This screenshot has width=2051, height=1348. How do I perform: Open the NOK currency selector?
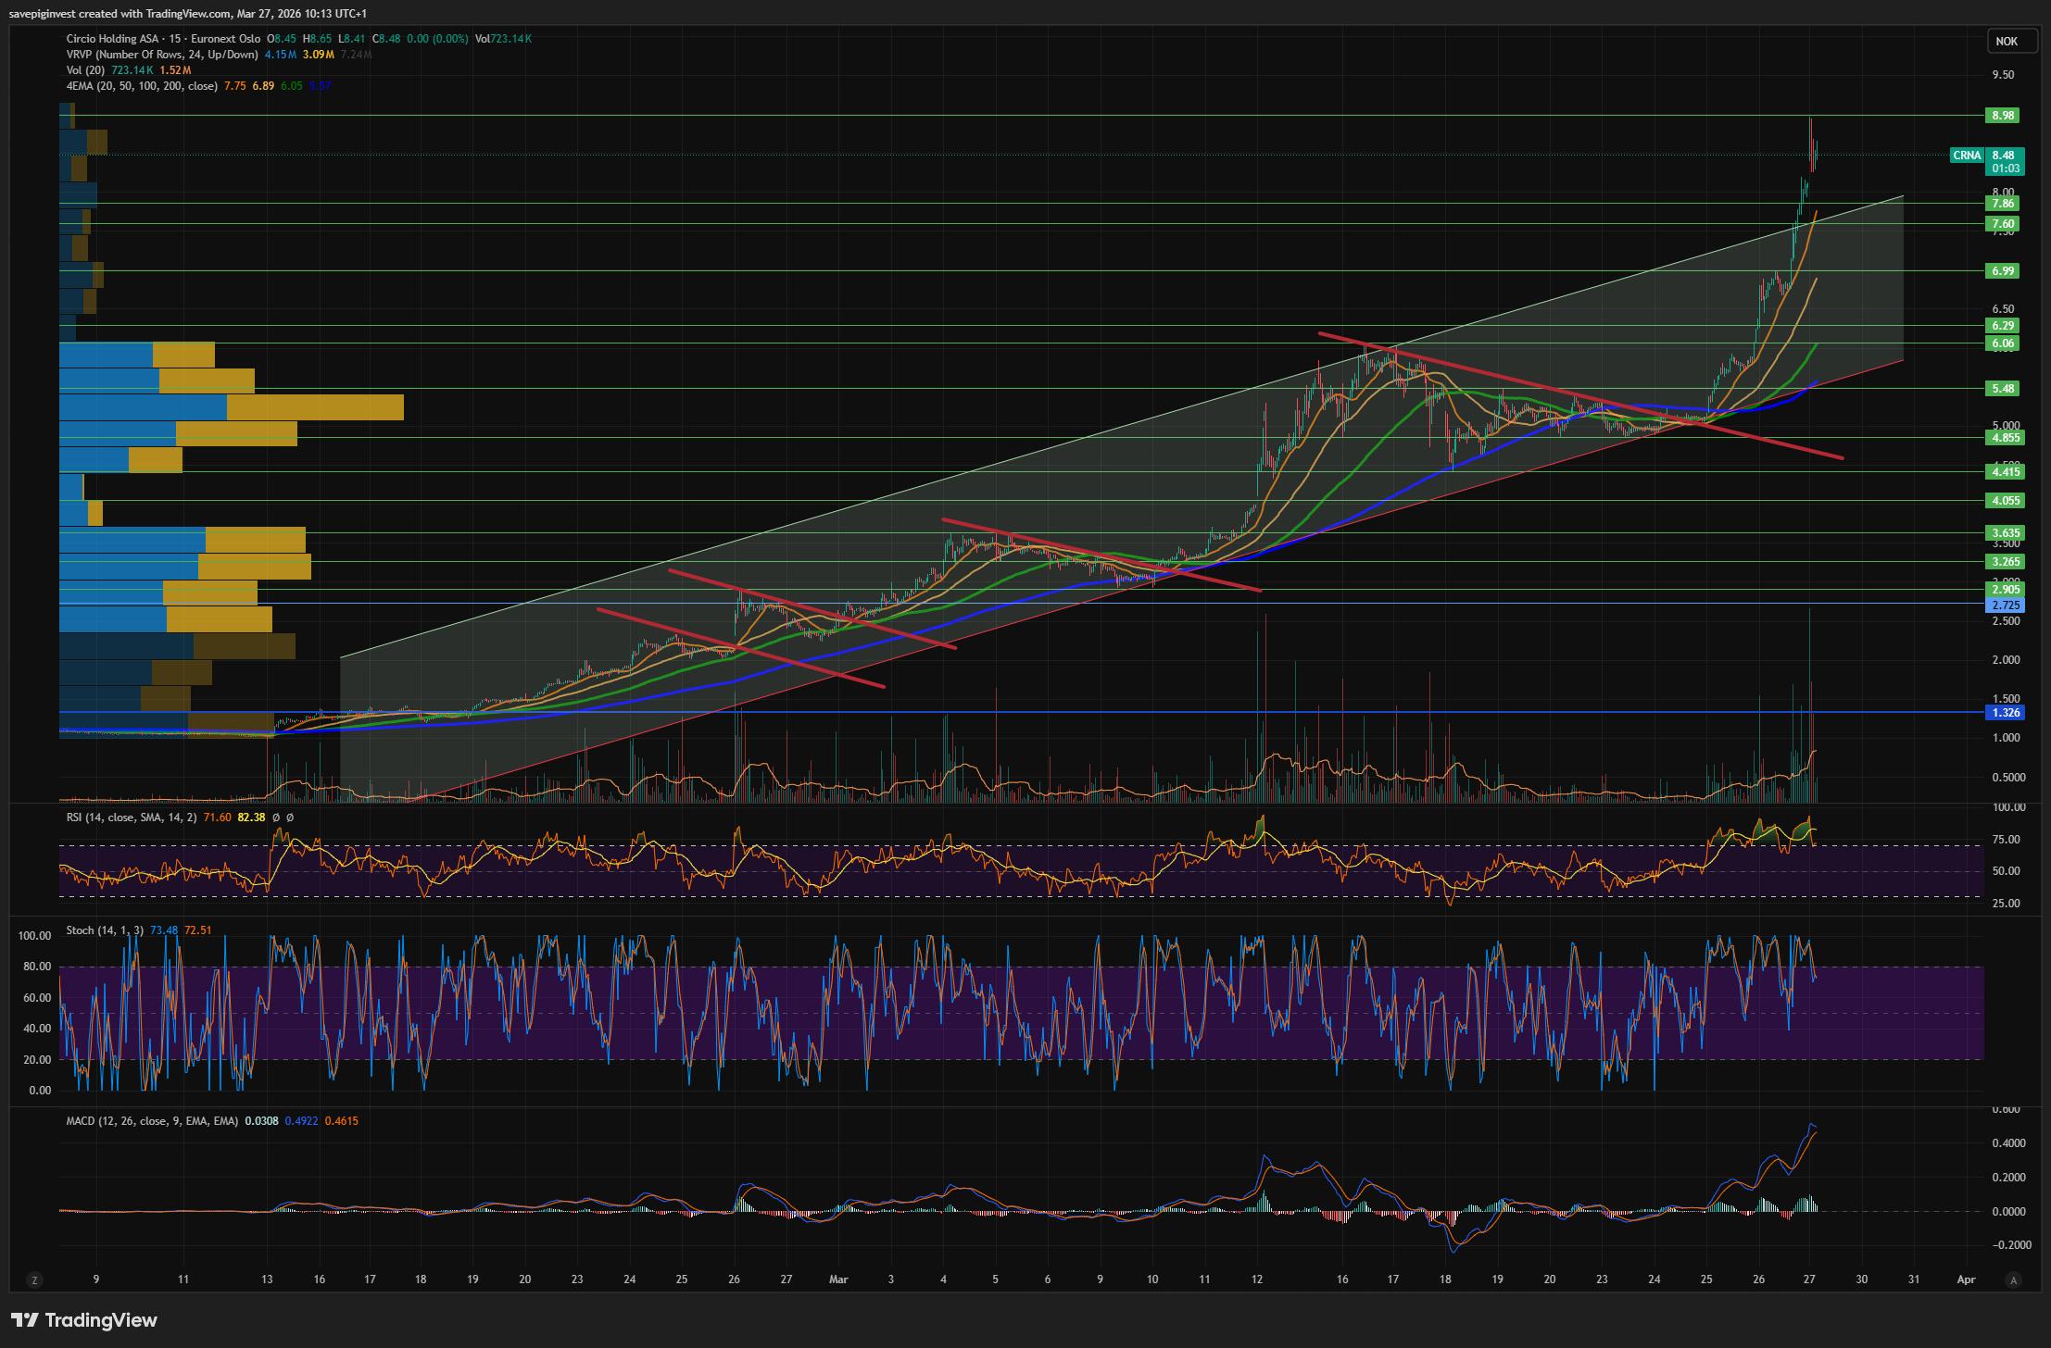(x=2011, y=41)
